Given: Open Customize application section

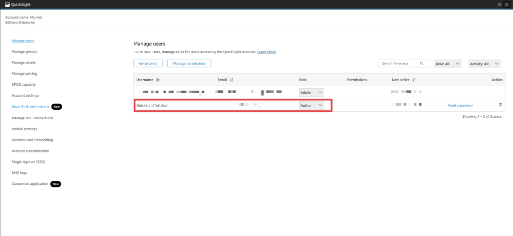Looking at the screenshot, I should 30,184.
